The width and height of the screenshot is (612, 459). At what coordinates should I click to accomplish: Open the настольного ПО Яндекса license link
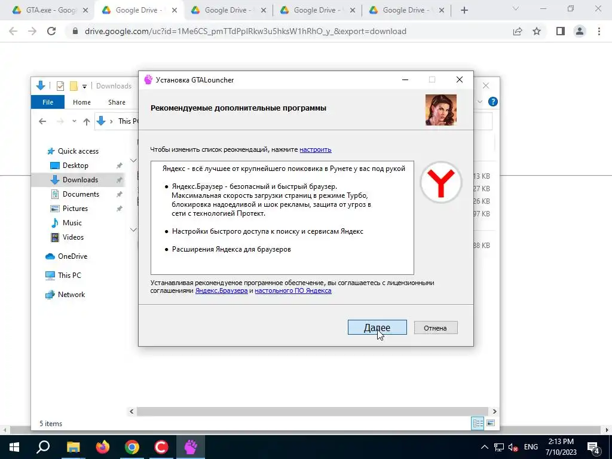pos(293,291)
